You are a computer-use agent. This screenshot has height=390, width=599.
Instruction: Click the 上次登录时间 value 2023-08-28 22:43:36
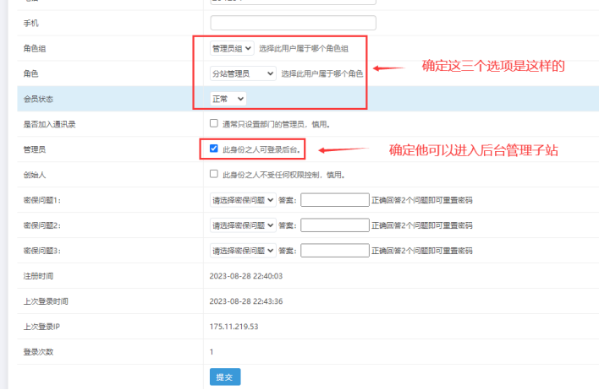click(x=246, y=301)
